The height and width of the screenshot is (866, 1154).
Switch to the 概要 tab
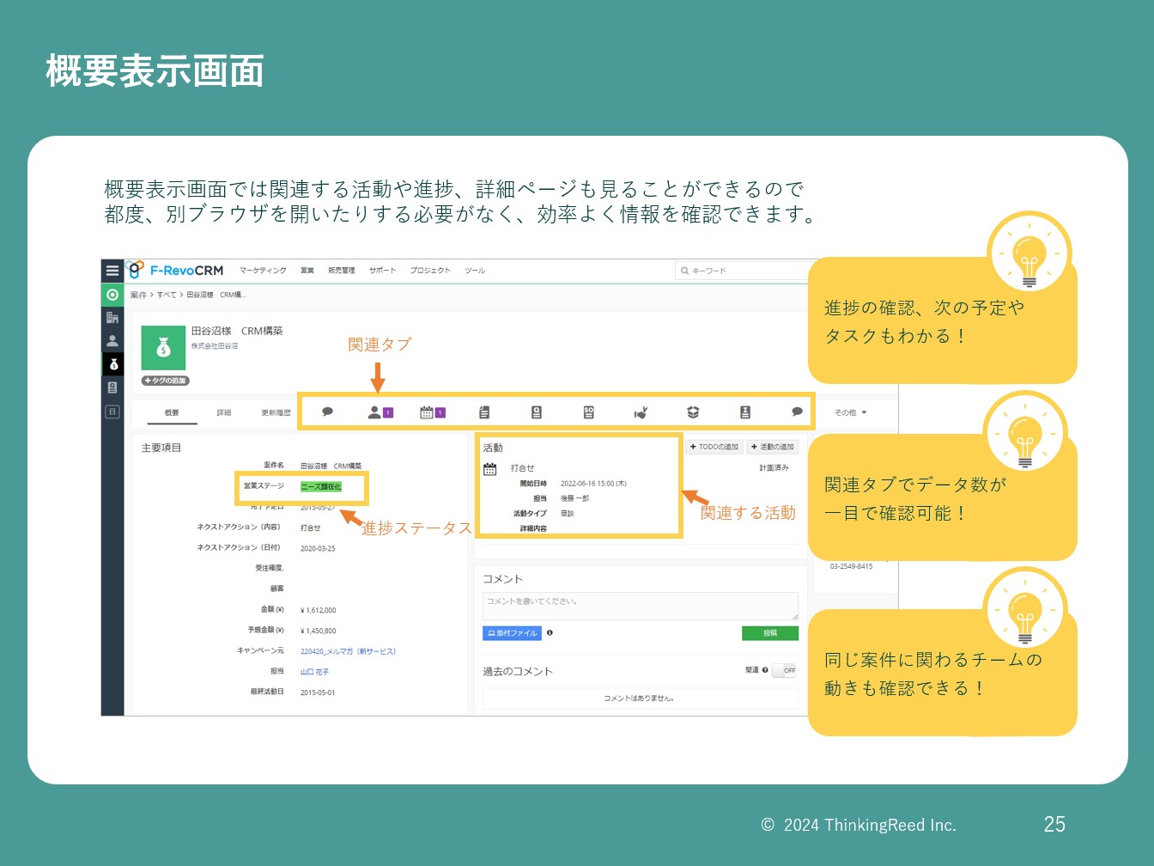[x=172, y=413]
